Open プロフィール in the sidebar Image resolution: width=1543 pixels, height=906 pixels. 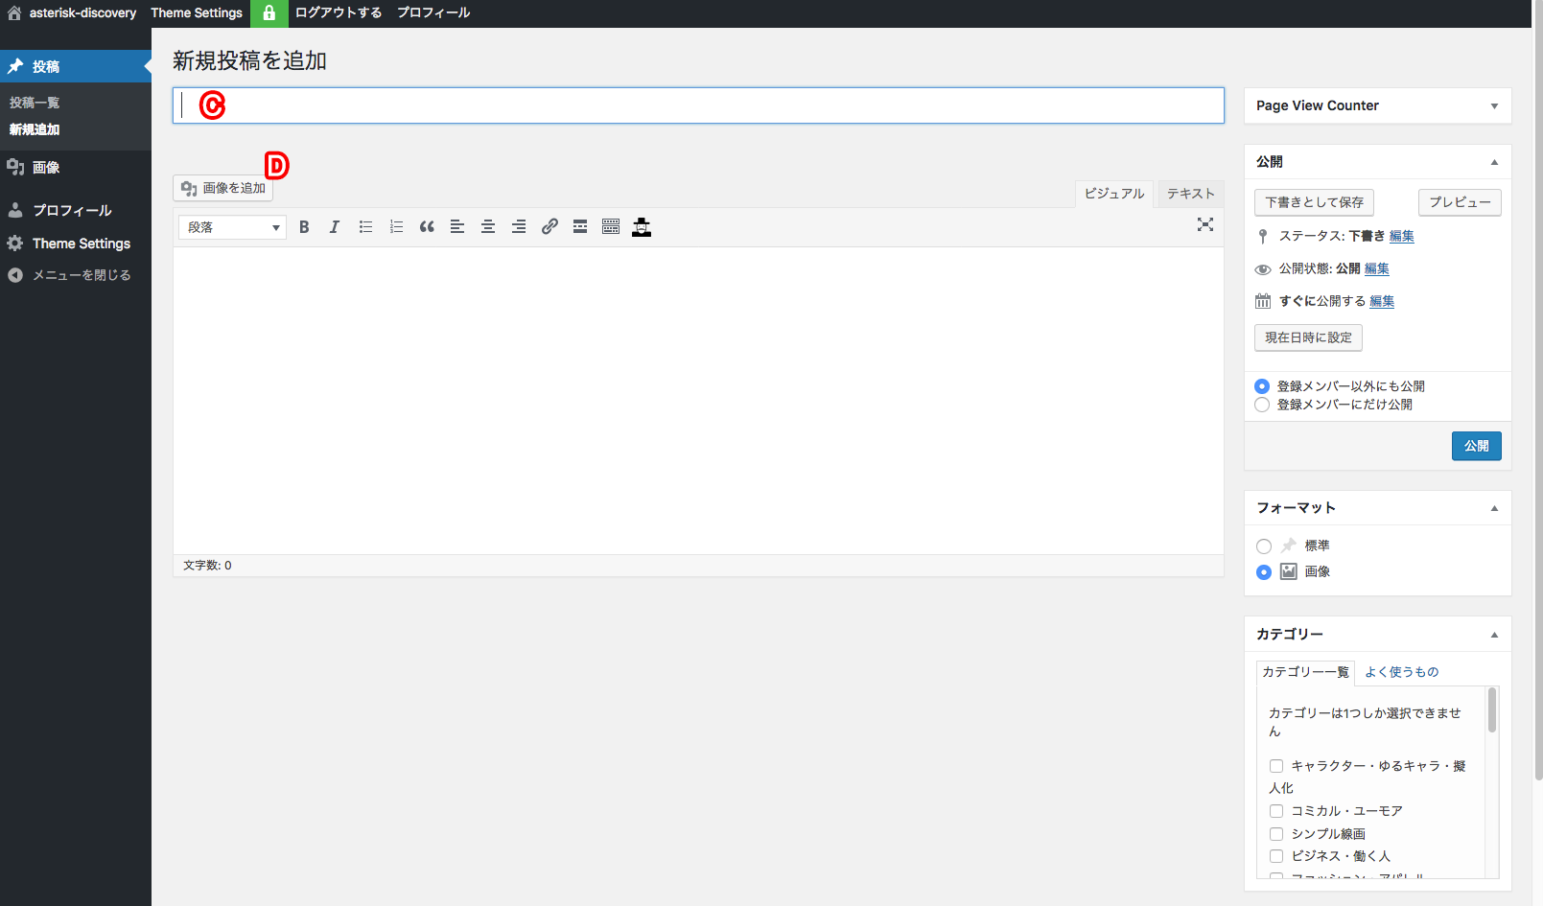(76, 210)
